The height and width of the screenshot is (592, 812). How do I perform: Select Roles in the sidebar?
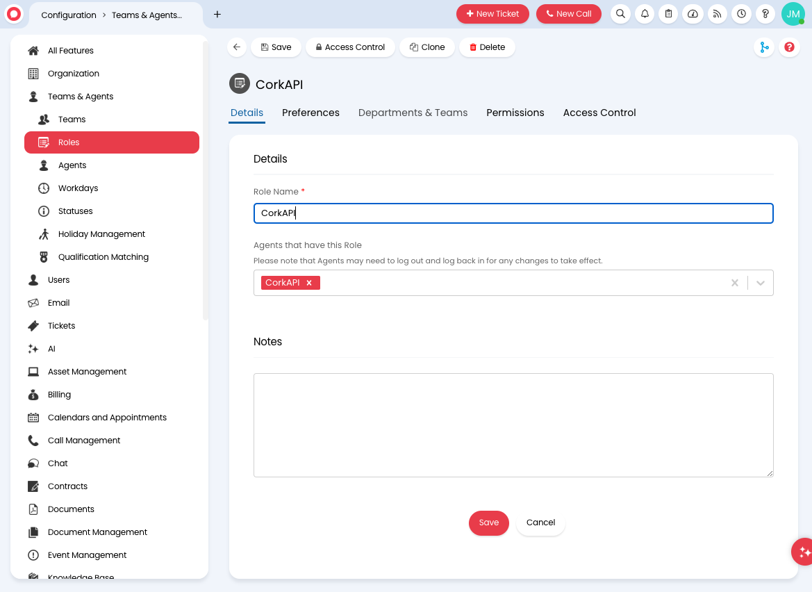tap(112, 142)
